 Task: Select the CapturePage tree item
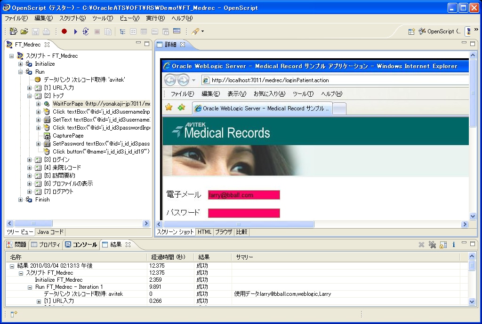pyautogui.click(x=68, y=136)
